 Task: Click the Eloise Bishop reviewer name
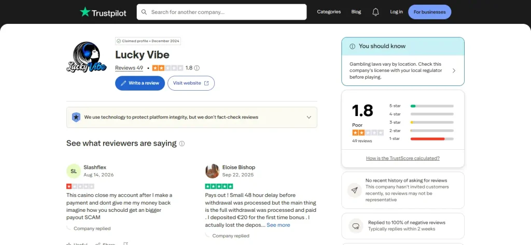pyautogui.click(x=239, y=167)
